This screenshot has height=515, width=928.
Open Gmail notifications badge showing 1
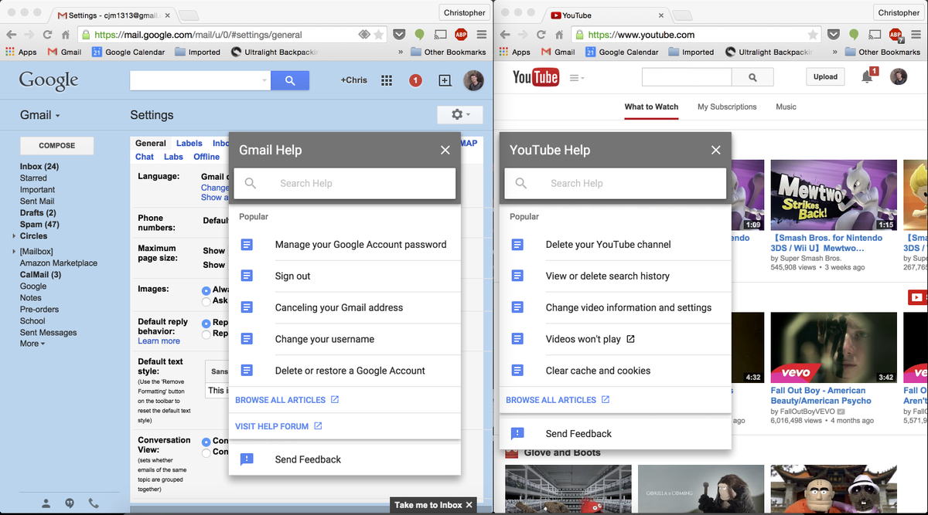415,80
